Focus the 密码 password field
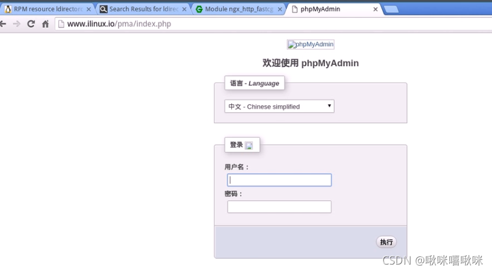 [x=279, y=207]
